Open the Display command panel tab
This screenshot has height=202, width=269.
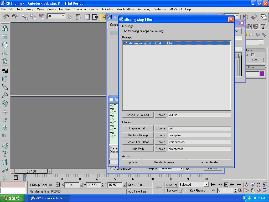click(256, 26)
